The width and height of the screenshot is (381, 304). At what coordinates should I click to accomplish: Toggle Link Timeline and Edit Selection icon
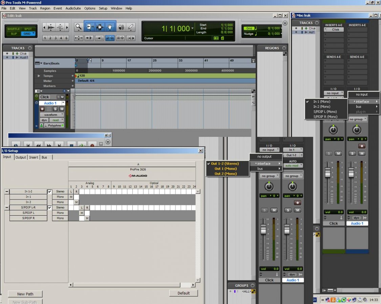110,38
